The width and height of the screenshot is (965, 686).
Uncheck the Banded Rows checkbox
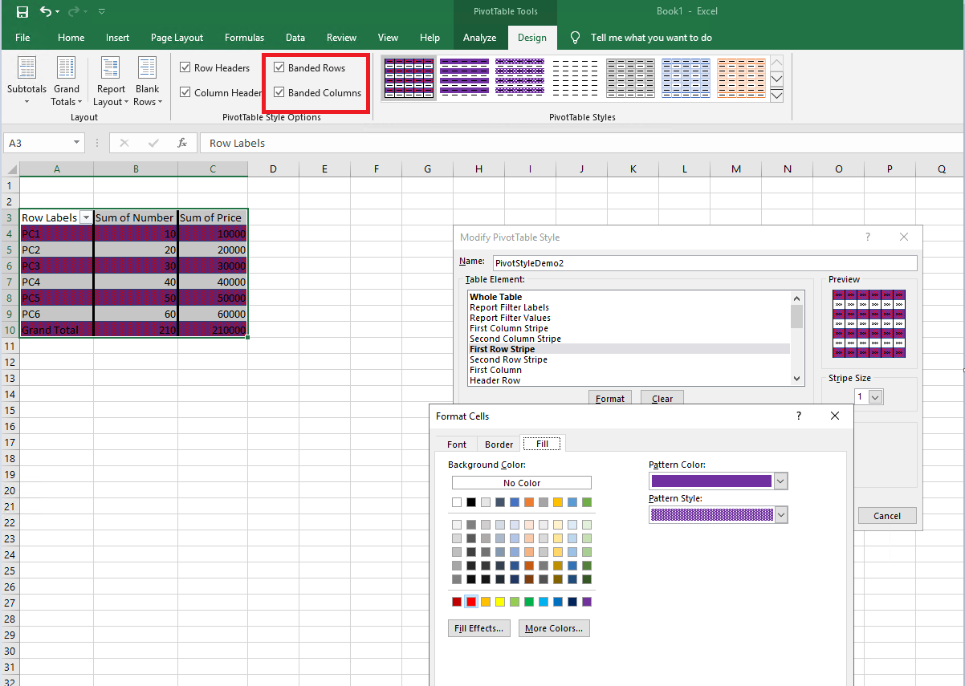(x=279, y=68)
